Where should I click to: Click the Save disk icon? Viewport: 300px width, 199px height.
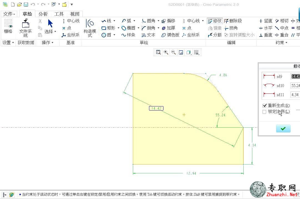pos(26,4)
